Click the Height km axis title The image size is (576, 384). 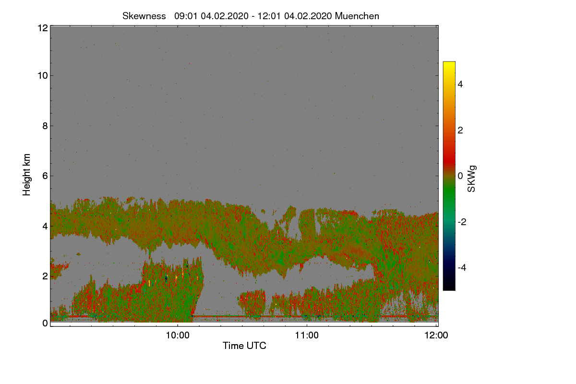[x=27, y=175]
